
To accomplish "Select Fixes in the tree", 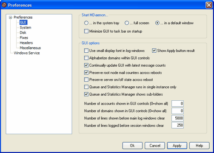I will [24, 38].
